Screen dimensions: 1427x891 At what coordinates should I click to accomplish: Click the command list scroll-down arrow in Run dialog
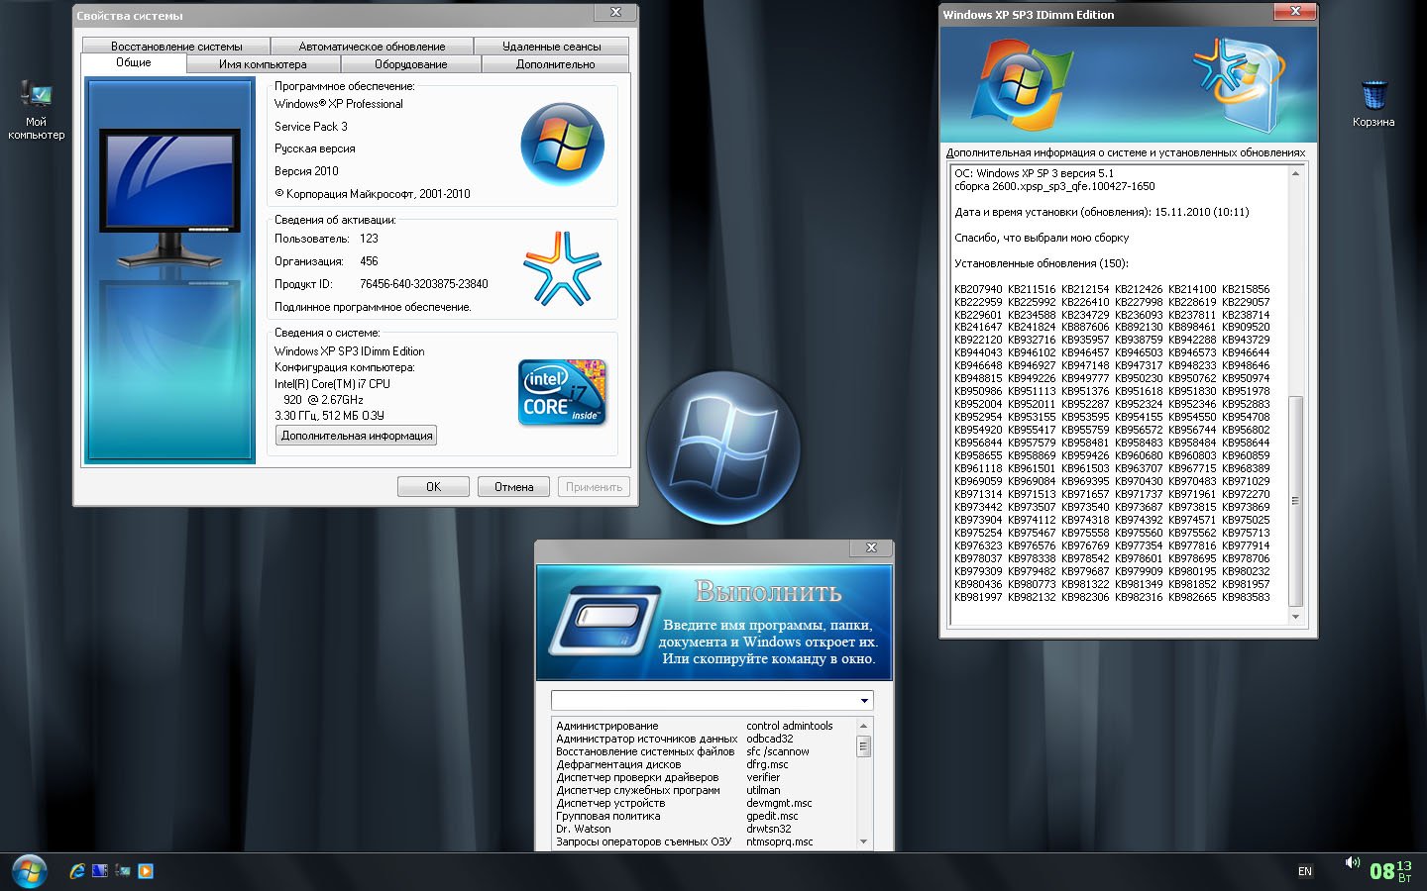click(x=863, y=841)
